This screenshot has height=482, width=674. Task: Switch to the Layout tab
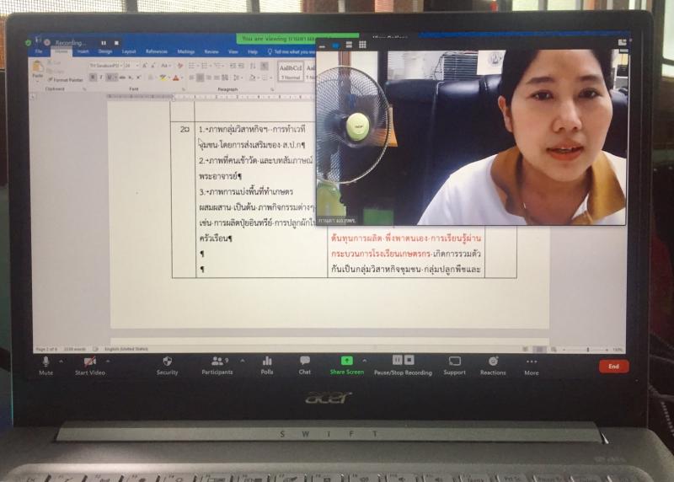(x=129, y=51)
